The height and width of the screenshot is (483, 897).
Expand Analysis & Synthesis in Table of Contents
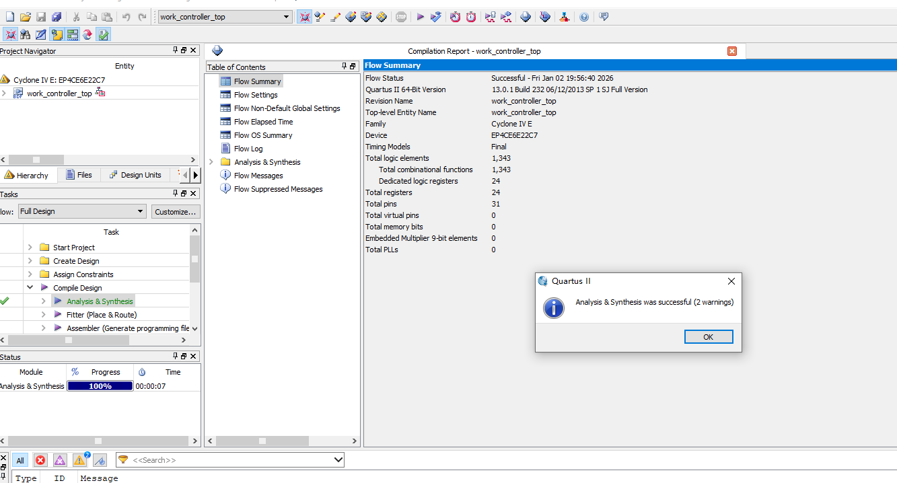point(211,162)
